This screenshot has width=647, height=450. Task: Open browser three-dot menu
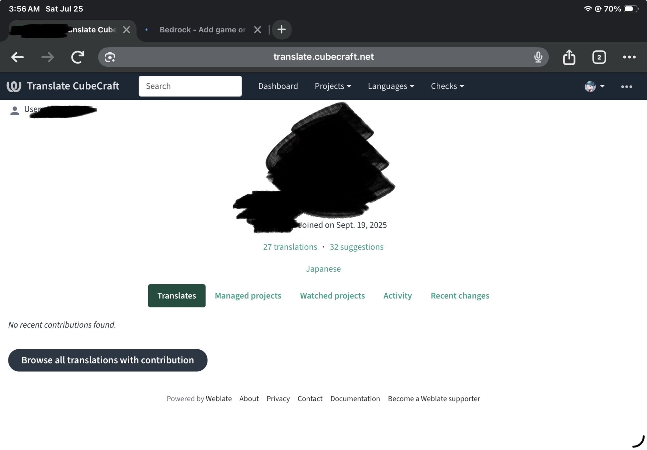click(x=629, y=57)
